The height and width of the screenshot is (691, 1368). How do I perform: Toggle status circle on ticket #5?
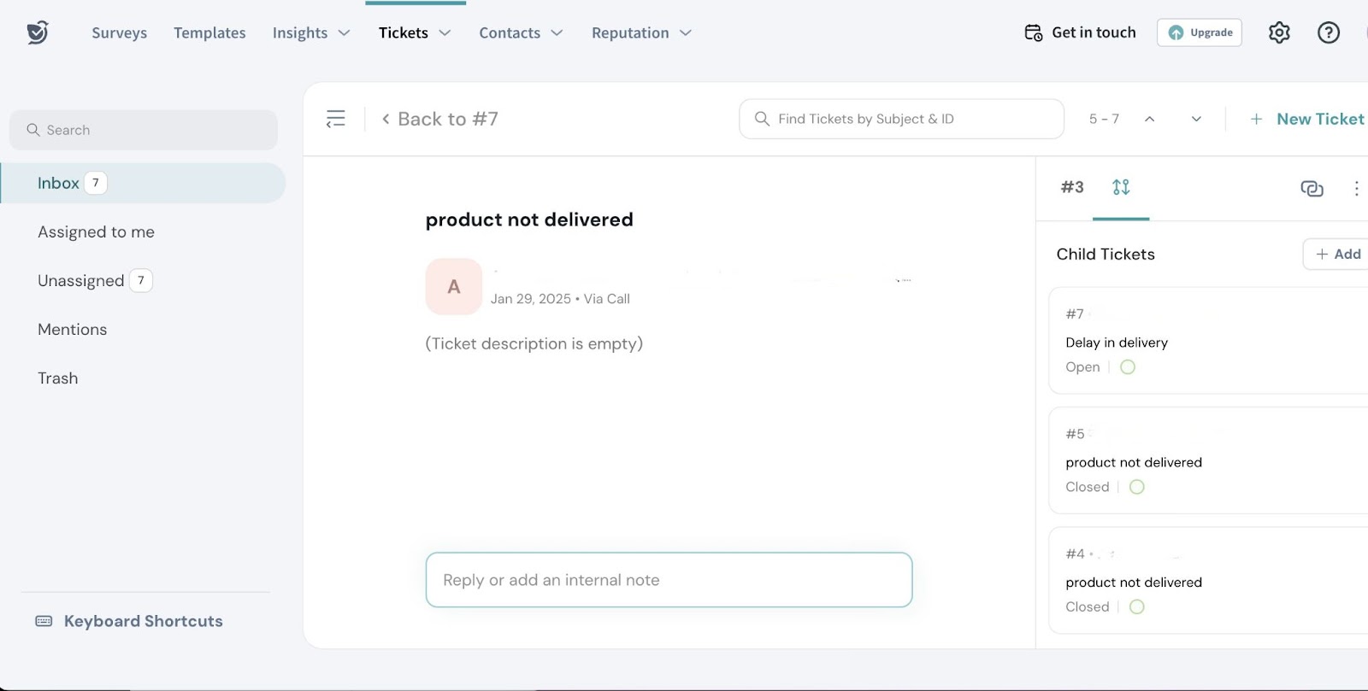pos(1137,487)
